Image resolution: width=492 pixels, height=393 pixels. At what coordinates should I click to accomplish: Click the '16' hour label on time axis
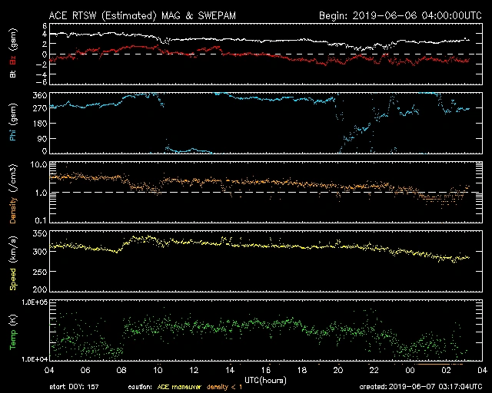(266, 371)
